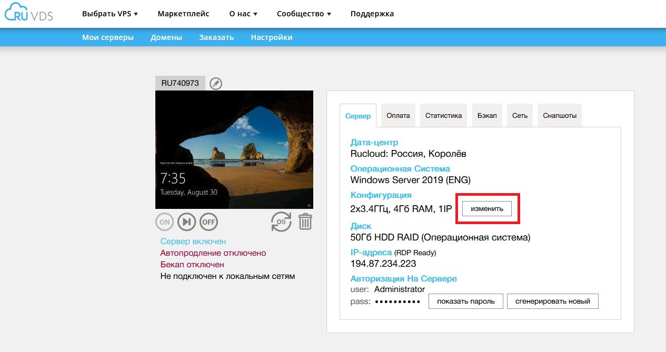The image size is (666, 352).
Task: Click the server screen preview thumbnail
Action: click(x=234, y=149)
